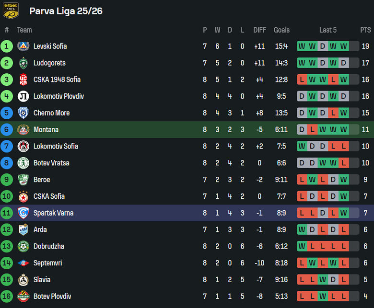
Task: Click the CSKA 1948 Sofia crest
Action: [23, 80]
